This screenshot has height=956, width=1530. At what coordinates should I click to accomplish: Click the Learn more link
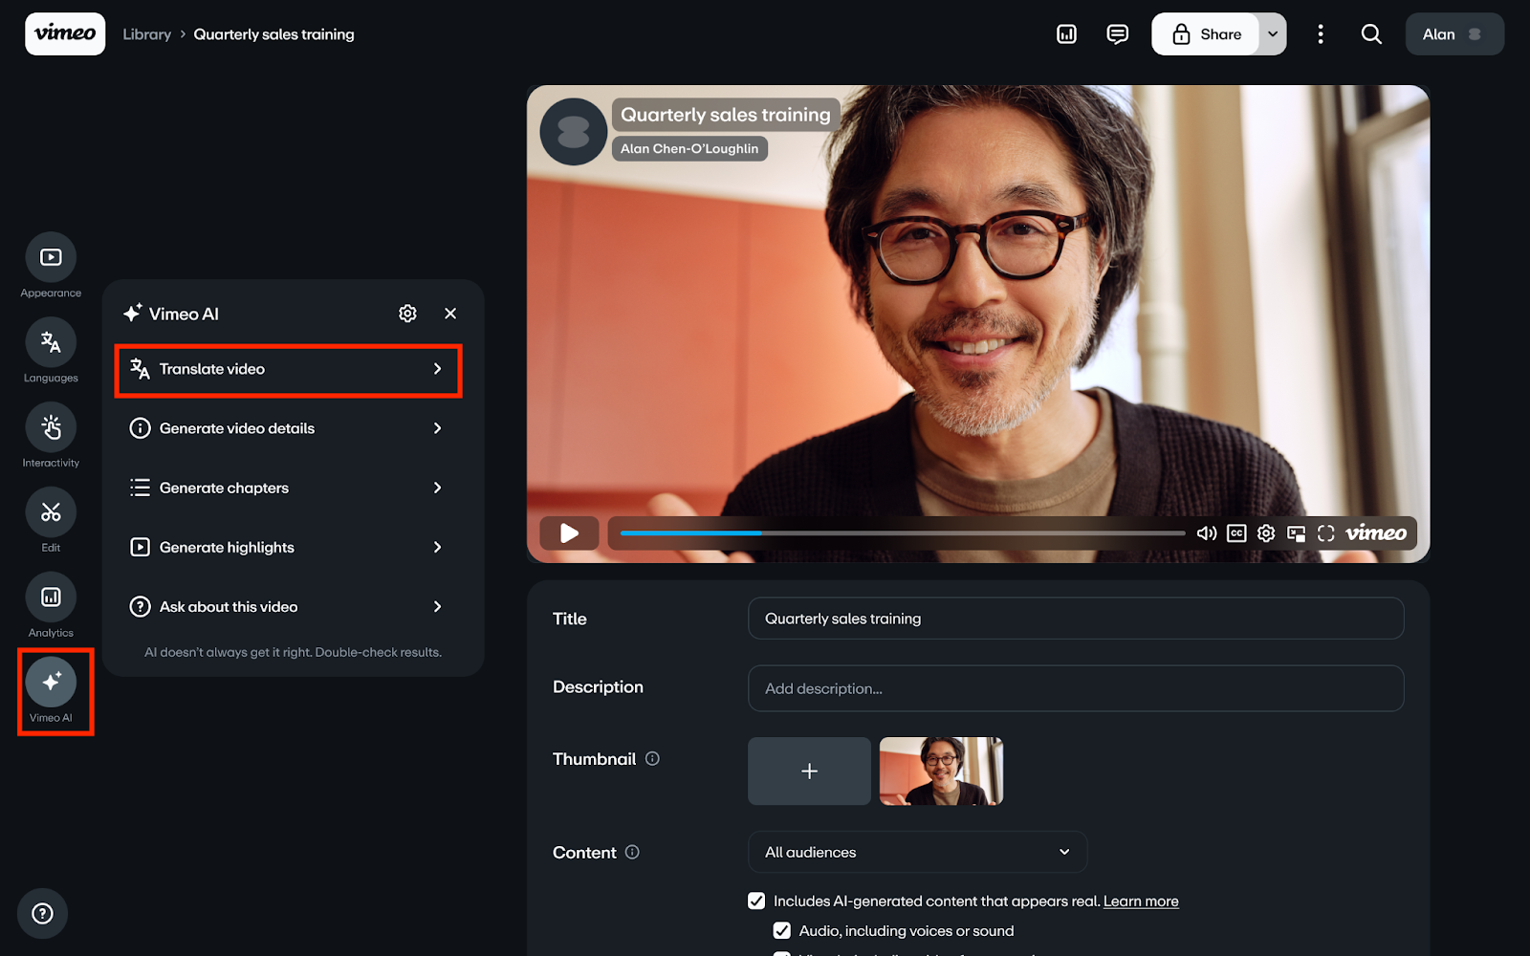click(1140, 901)
